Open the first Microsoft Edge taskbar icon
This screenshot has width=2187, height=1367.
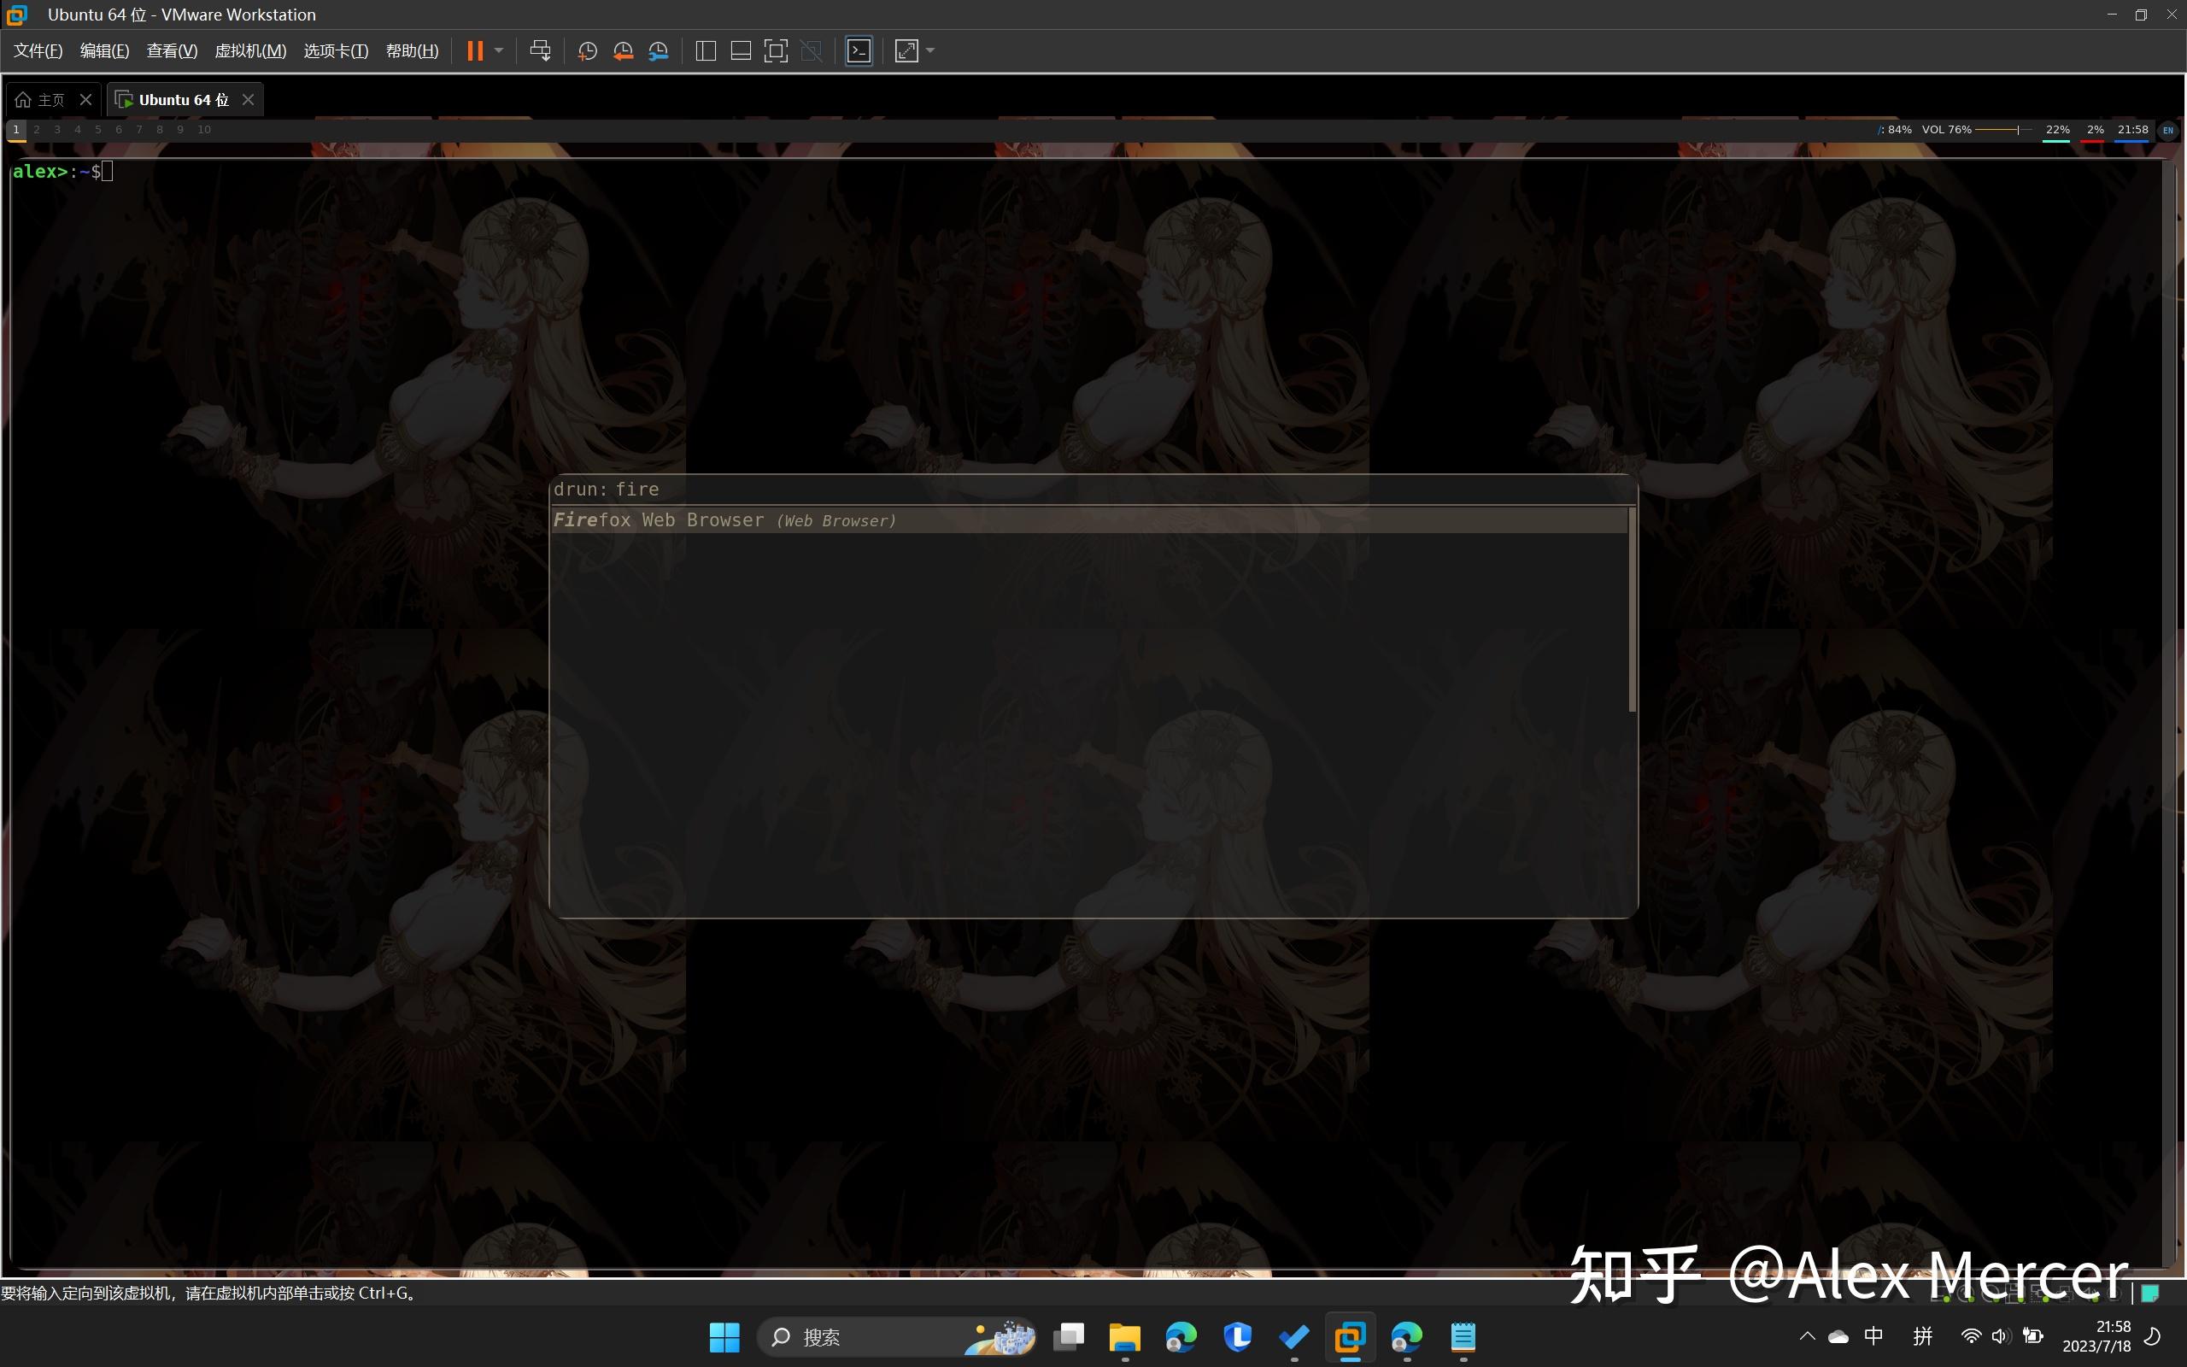click(1181, 1337)
